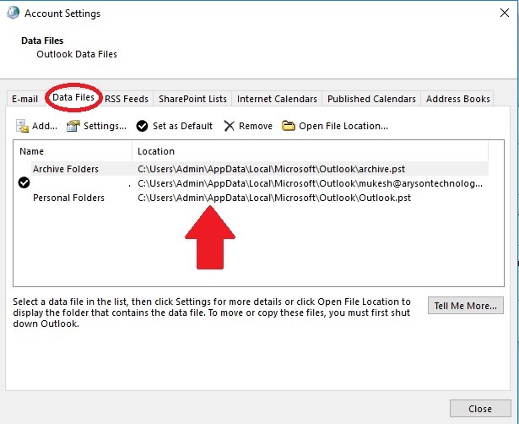Click the Add data file icon
Viewport: 519px width, 424px height.
click(x=22, y=126)
